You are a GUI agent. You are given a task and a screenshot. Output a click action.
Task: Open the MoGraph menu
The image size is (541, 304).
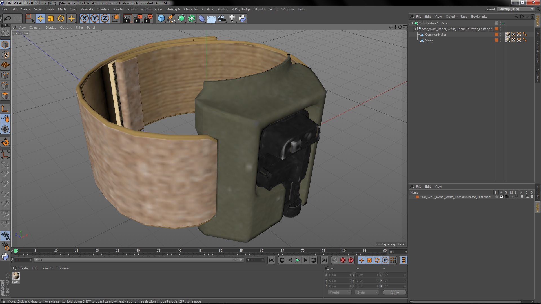tap(173, 9)
